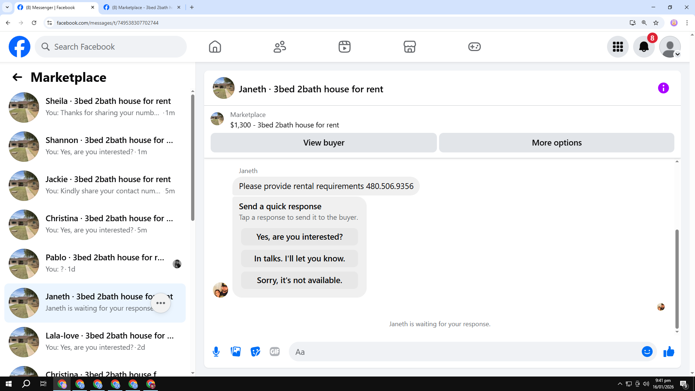Viewport: 695px width, 391px height.
Task: Send a thumbs-up like
Action: click(669, 352)
